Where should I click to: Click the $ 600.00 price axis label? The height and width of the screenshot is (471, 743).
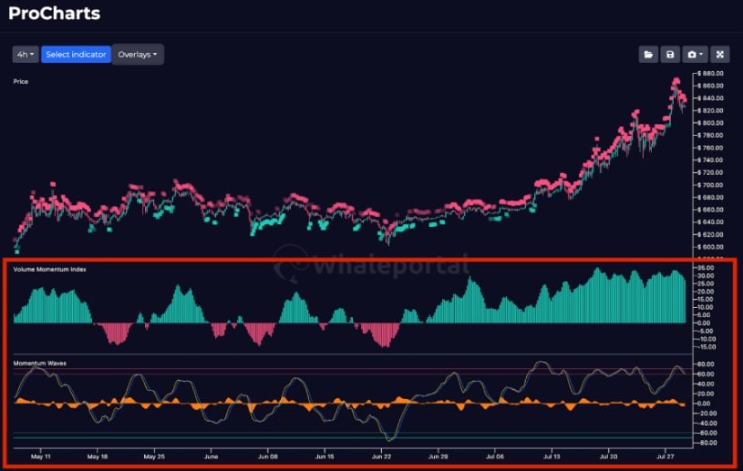[711, 247]
